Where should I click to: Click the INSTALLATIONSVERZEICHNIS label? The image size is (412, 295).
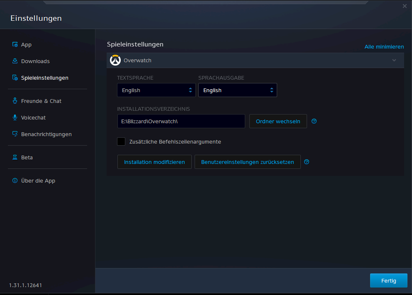[154, 109]
